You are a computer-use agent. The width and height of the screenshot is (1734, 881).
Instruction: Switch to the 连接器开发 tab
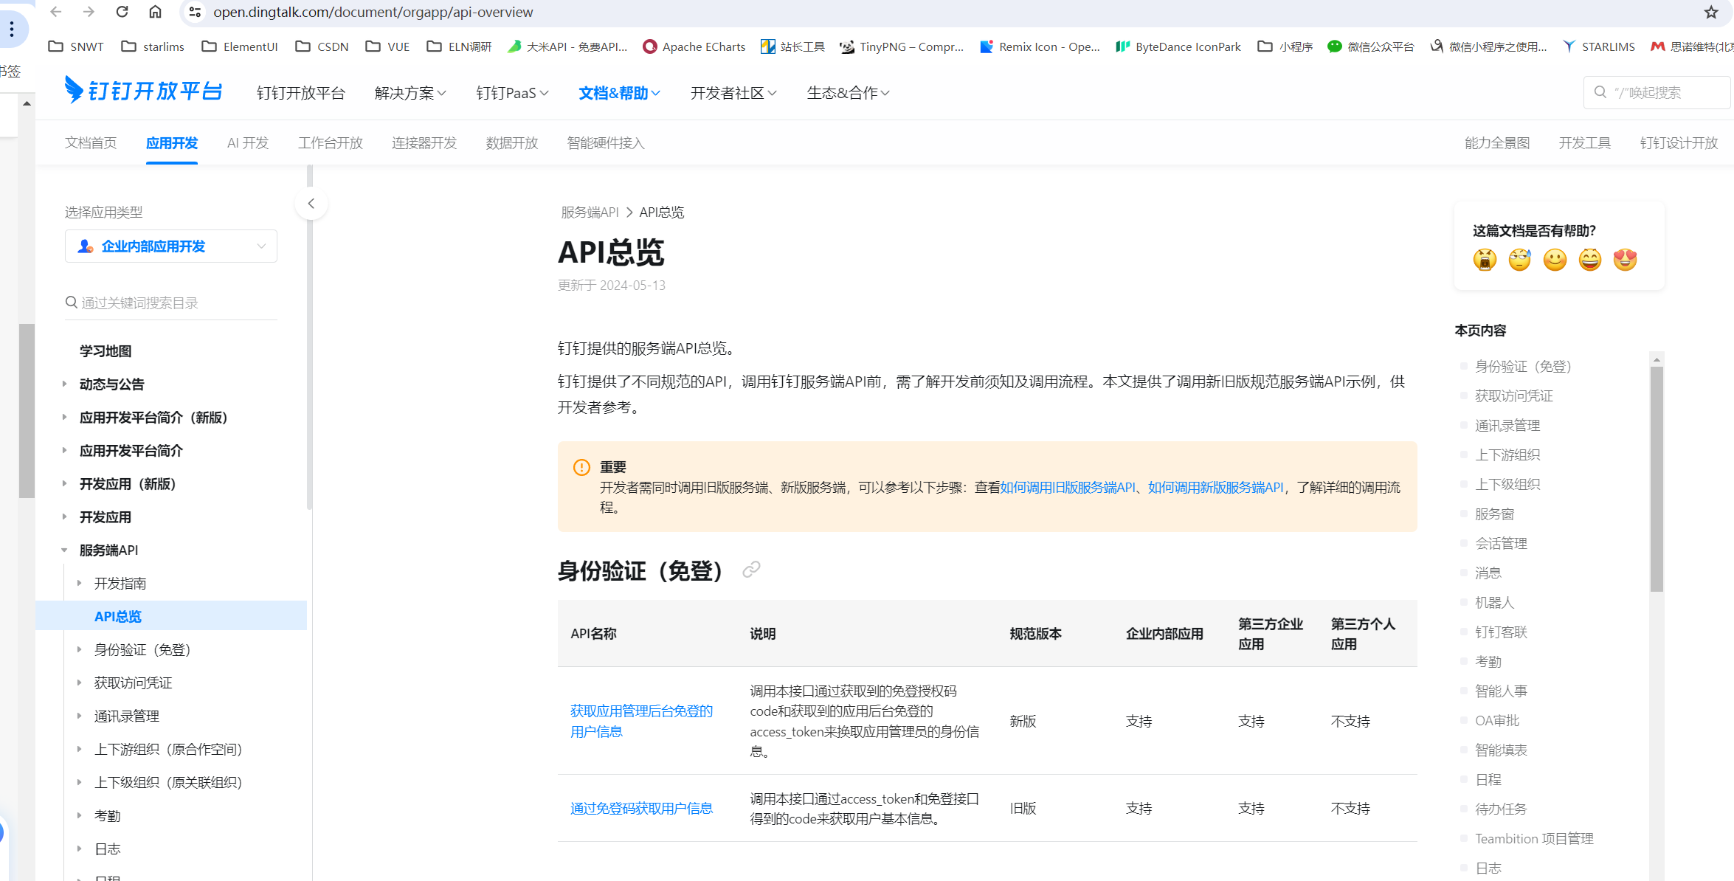click(424, 143)
